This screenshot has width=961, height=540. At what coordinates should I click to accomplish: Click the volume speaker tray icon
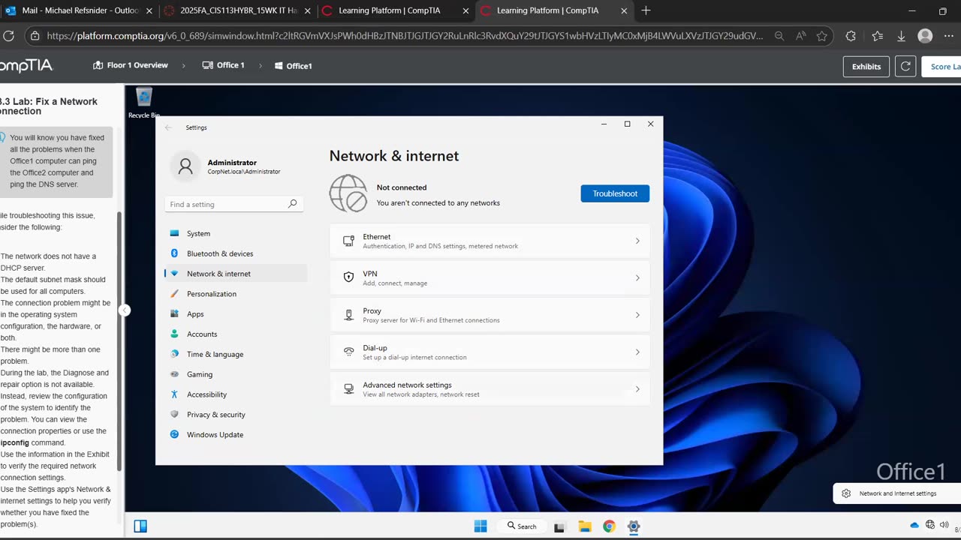pyautogui.click(x=944, y=525)
